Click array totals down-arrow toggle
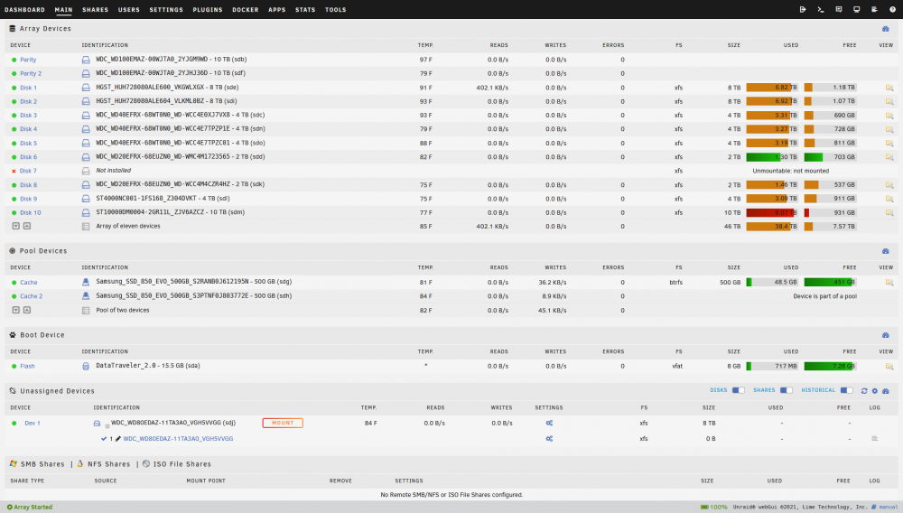The height and width of the screenshot is (513, 903). tap(16, 227)
